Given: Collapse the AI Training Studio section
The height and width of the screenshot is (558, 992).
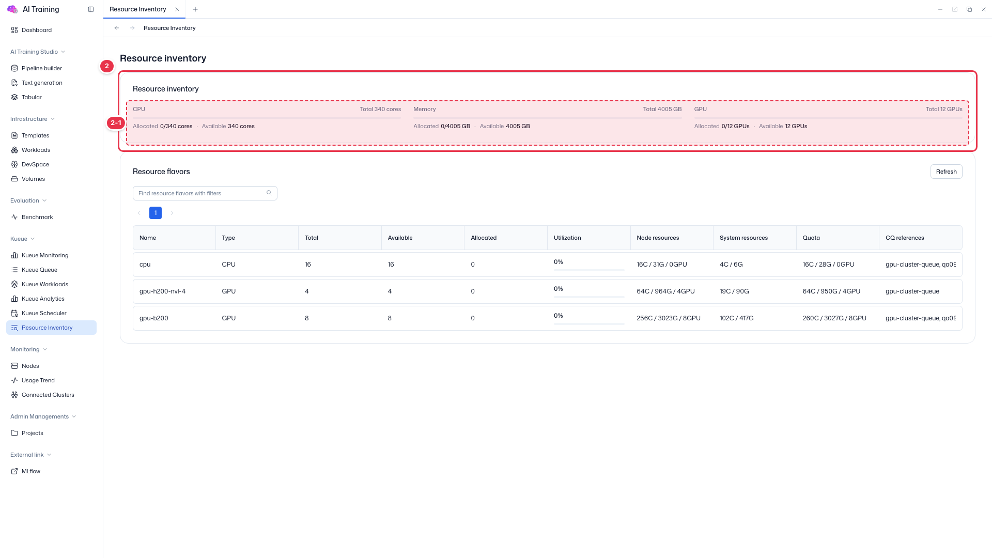Looking at the screenshot, I should 38,52.
